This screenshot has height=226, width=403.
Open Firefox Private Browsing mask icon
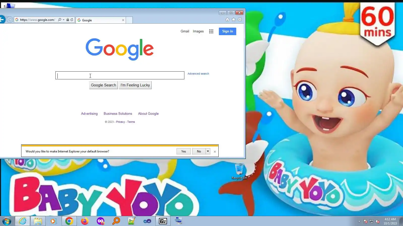[100, 221]
